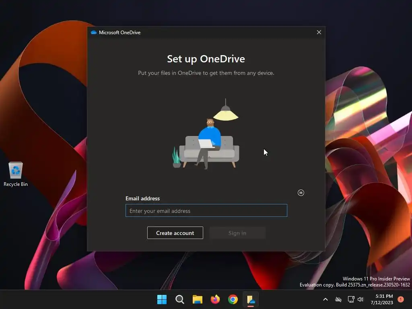
Task: Click the Set up OneDrive heading
Action: coord(206,59)
